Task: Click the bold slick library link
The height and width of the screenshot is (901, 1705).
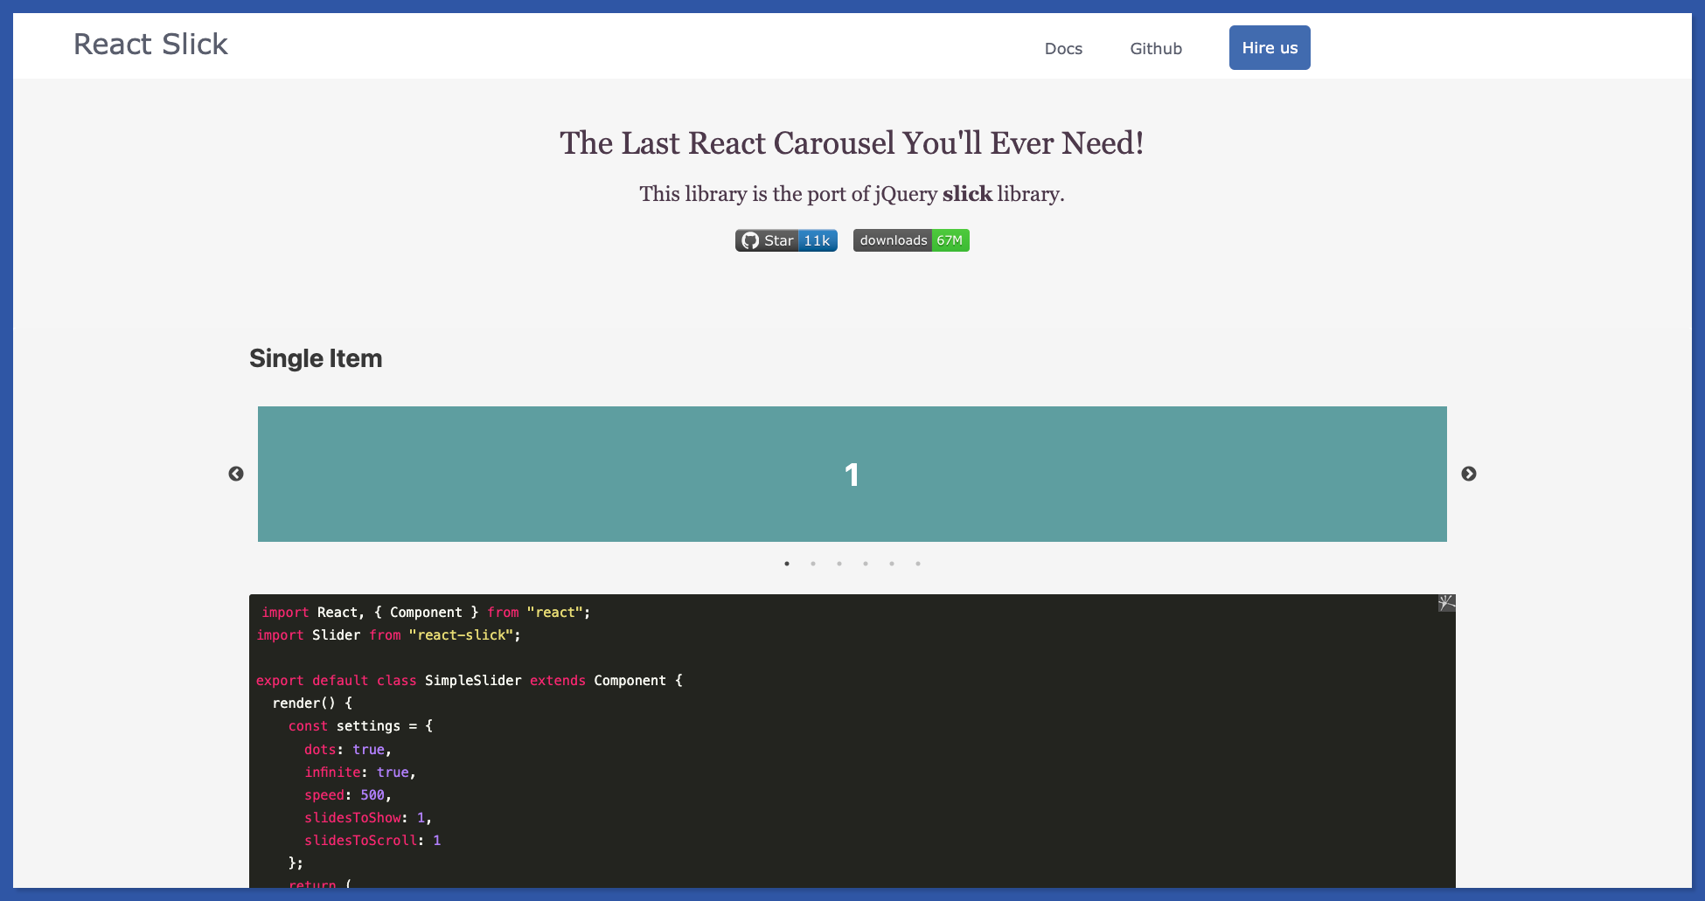Action: [967, 194]
